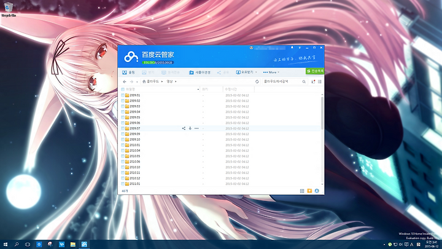Check the box for folder 2009.04
This screenshot has height=249, width=442.
point(123,112)
